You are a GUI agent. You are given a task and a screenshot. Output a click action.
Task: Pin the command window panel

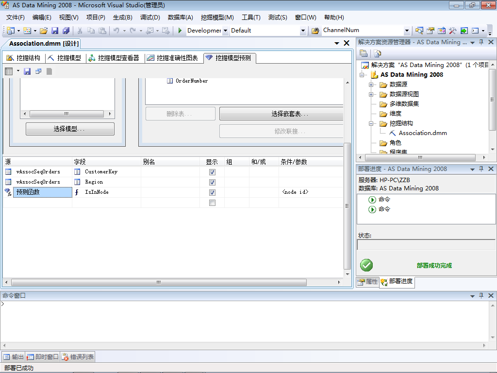pos(481,295)
